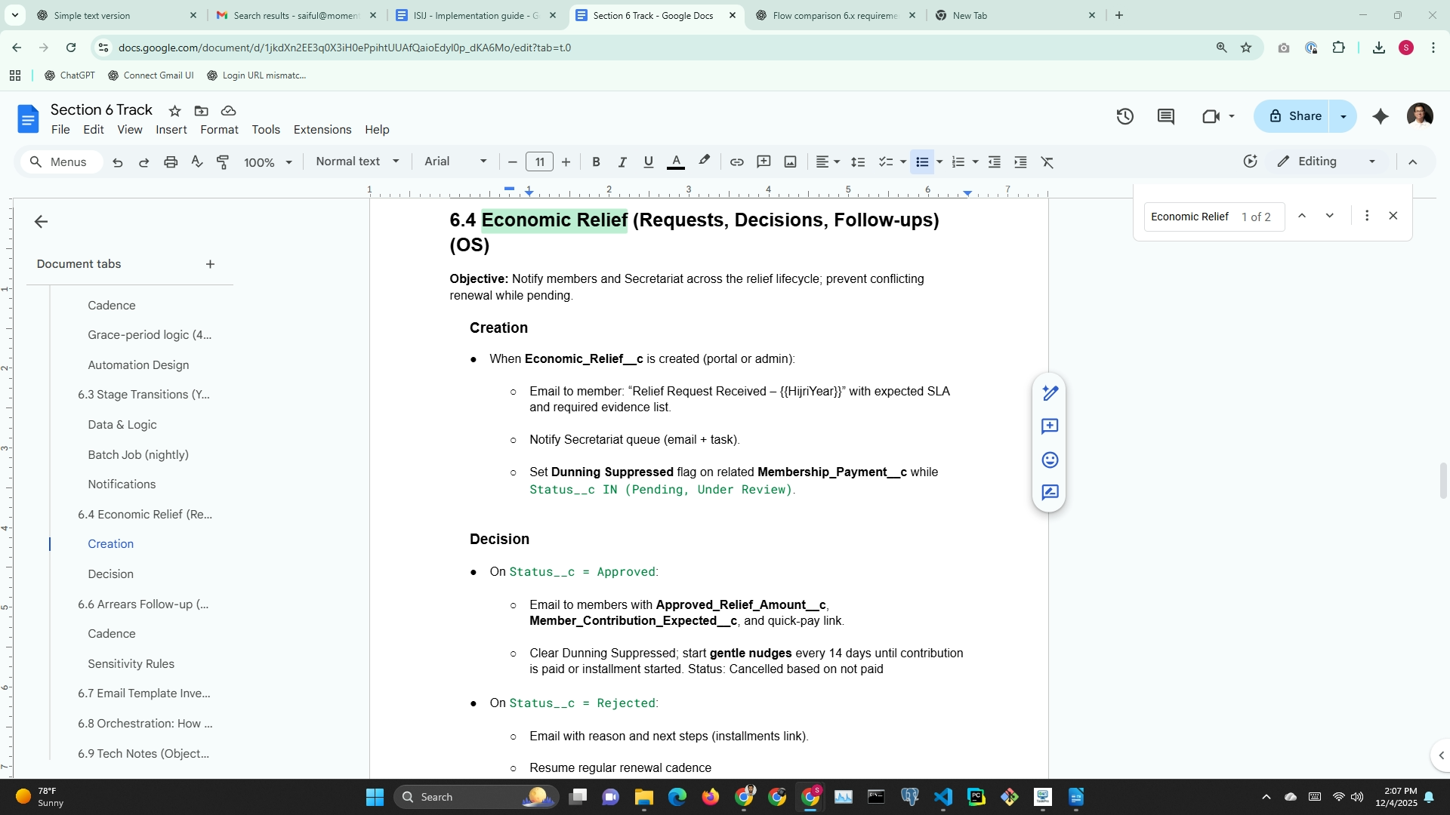The height and width of the screenshot is (815, 1450).
Task: Open the Normal text style dropdown
Action: coord(357,161)
